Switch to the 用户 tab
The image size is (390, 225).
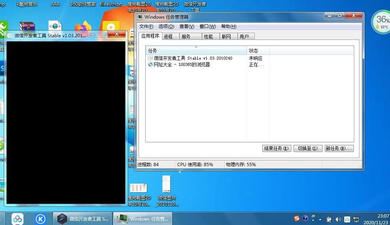(x=246, y=37)
